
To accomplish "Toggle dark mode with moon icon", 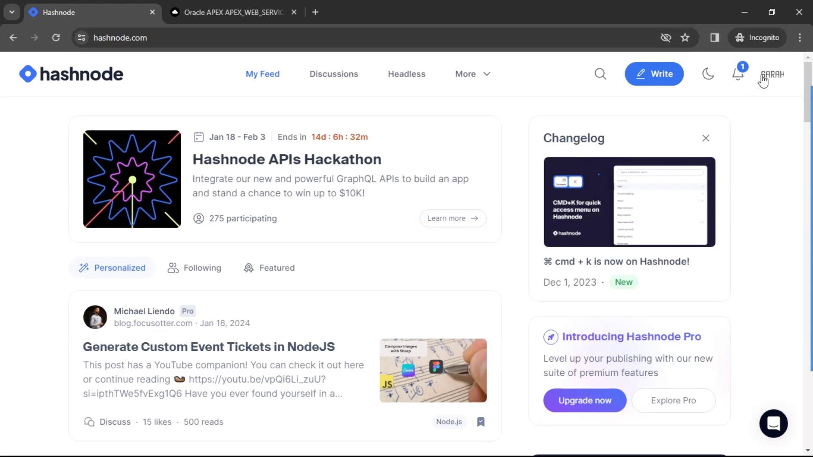I will click(x=708, y=74).
